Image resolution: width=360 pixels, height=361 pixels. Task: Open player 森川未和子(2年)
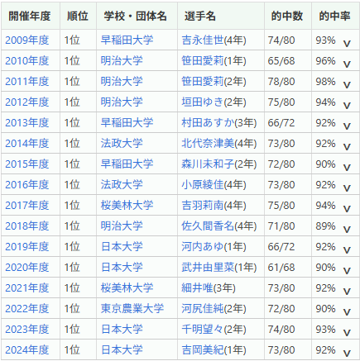219,164
